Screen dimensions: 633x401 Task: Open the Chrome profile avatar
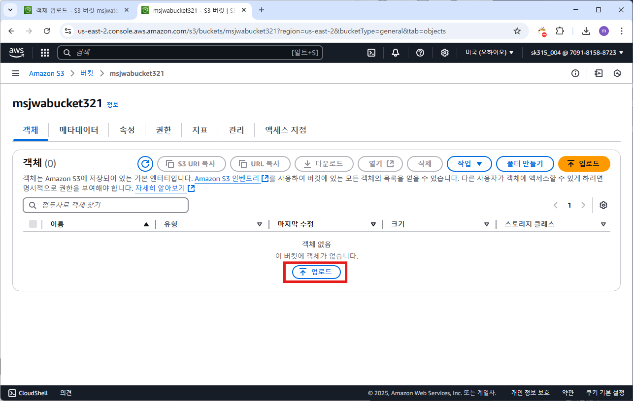pos(604,31)
